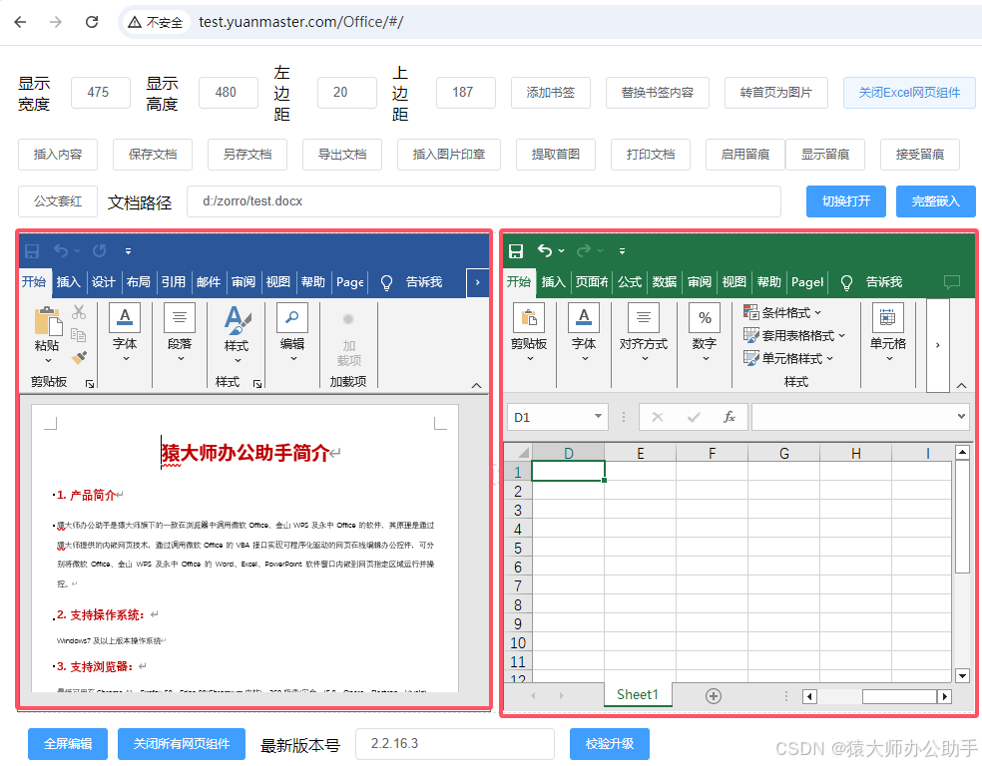Select Excel column G header
This screenshot has width=982, height=766.
(784, 453)
